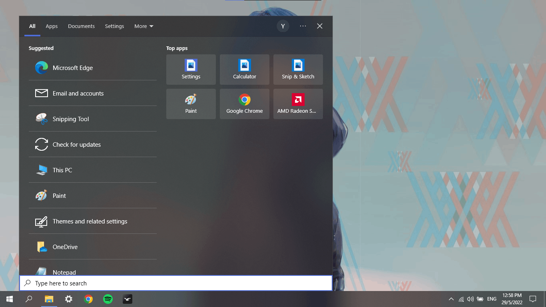Open Chrome from the taskbar

[88, 299]
